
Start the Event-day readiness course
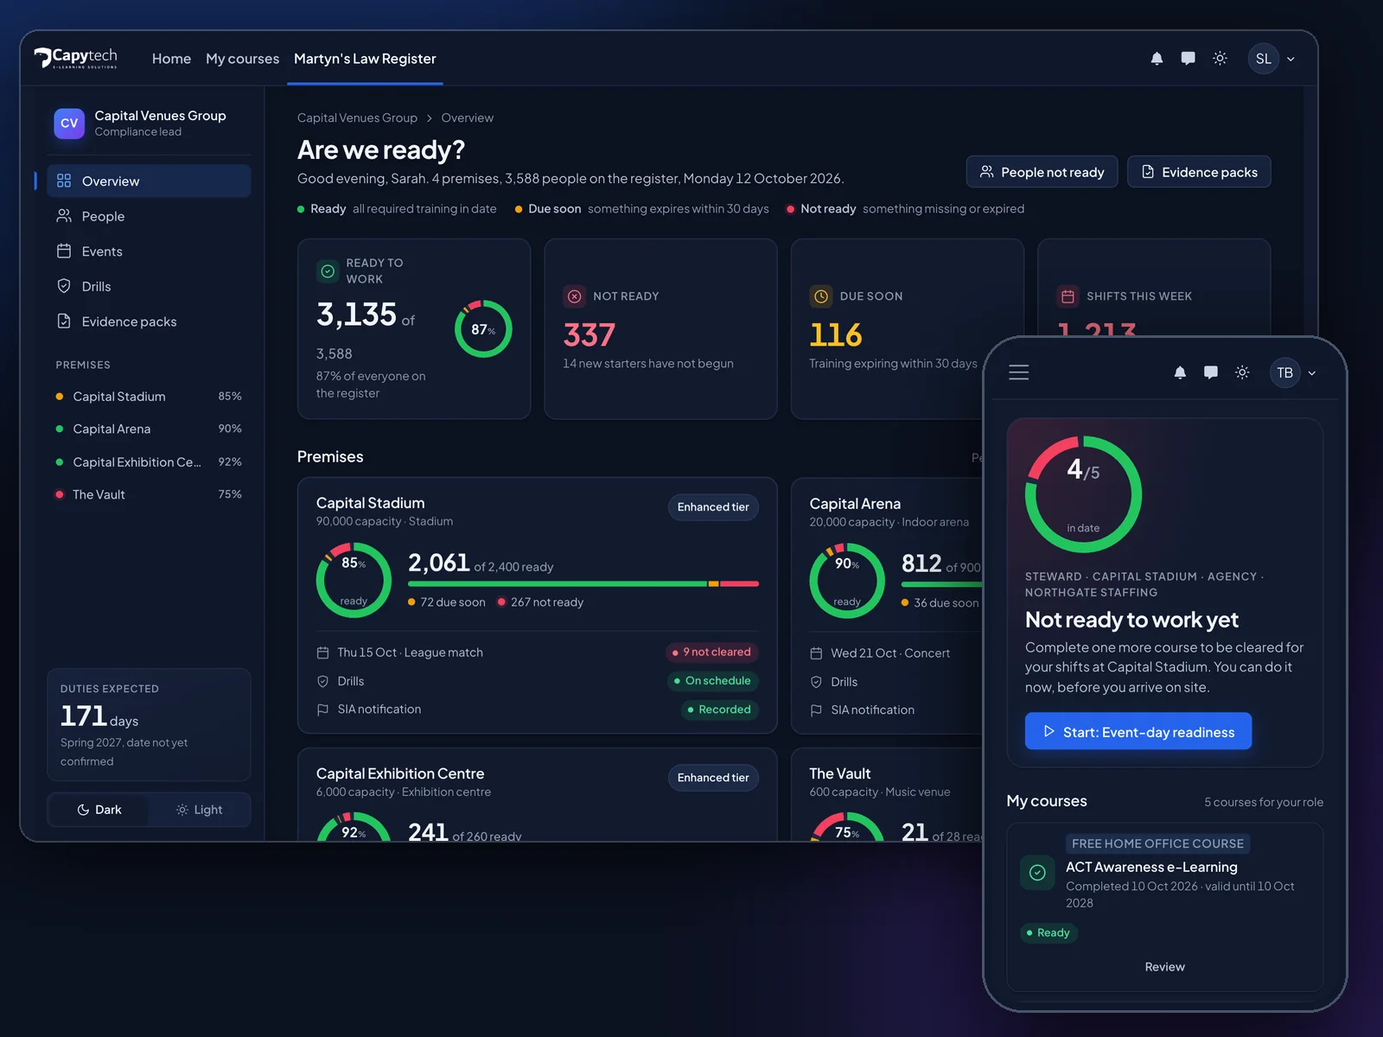pos(1138,731)
